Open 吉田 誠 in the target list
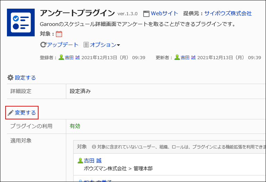 point(93,161)
